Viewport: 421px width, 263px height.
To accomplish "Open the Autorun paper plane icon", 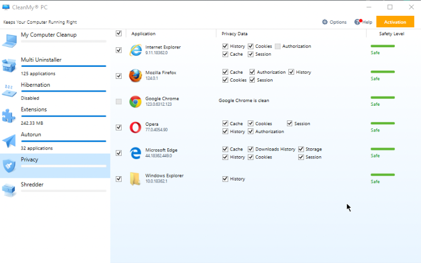I will [9, 140].
